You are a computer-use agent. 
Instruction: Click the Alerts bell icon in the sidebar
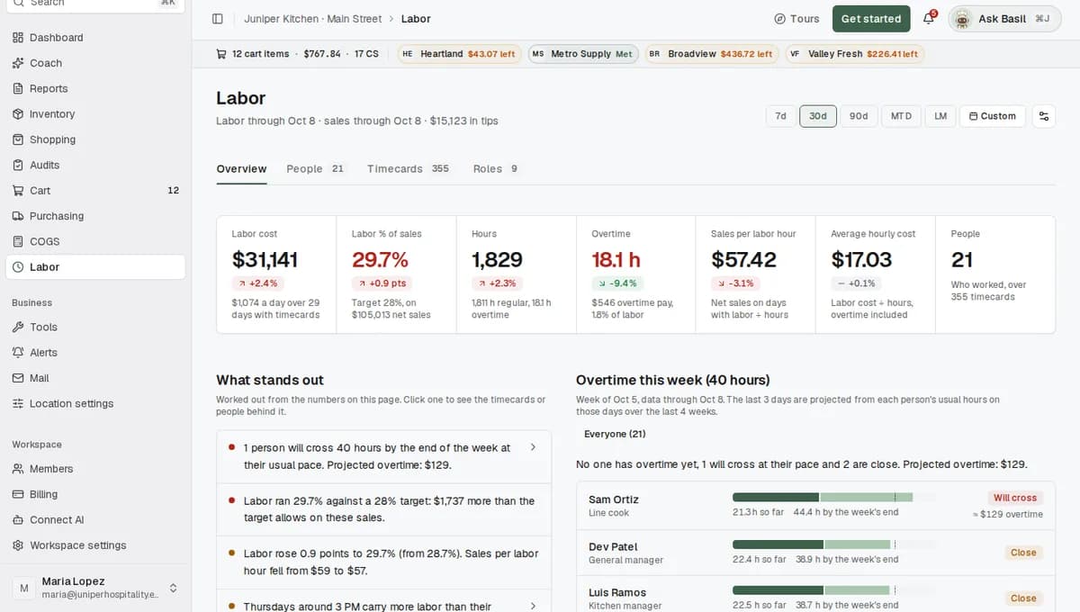tap(18, 353)
